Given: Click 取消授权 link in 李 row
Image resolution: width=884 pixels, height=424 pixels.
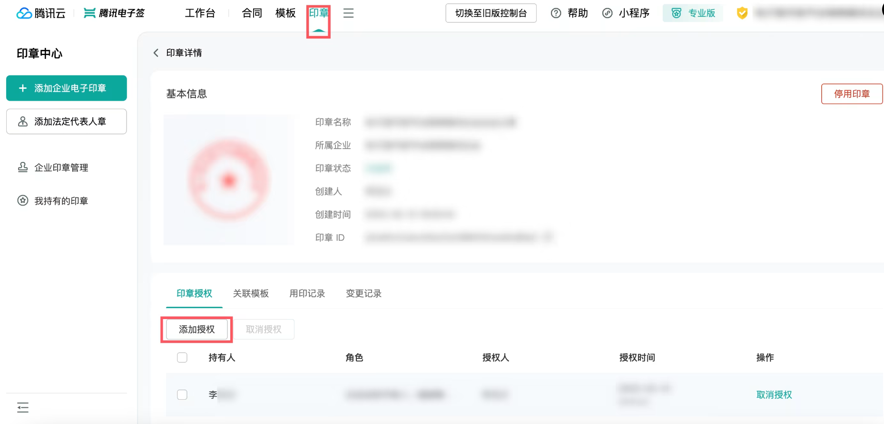Looking at the screenshot, I should click(x=774, y=395).
